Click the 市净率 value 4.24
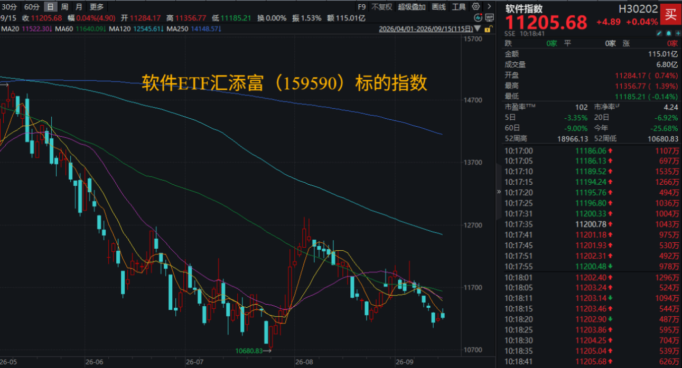Image resolution: width=682 pixels, height=368 pixels. click(671, 107)
